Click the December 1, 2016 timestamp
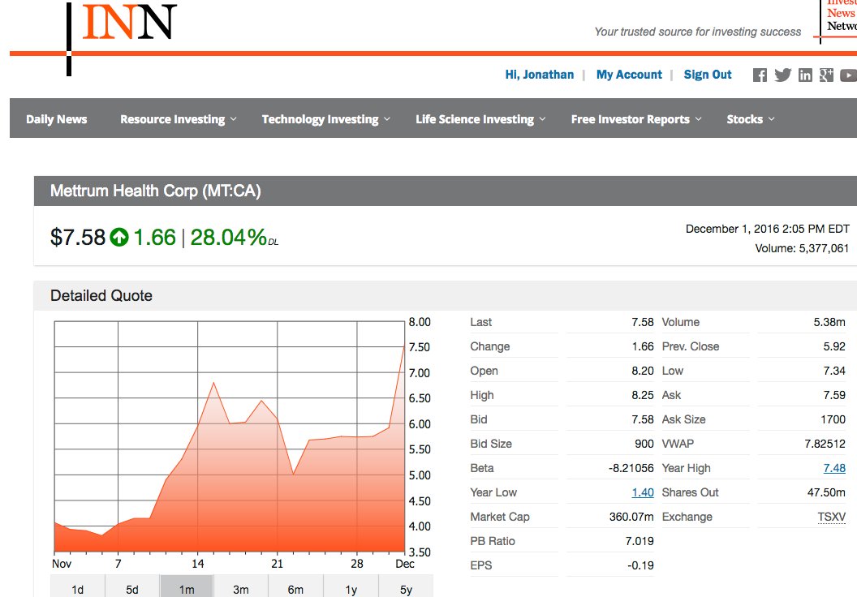Screen dimensions: 857x597 pyautogui.click(x=768, y=229)
